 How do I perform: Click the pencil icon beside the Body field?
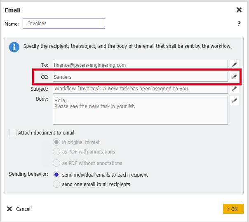click(x=235, y=100)
